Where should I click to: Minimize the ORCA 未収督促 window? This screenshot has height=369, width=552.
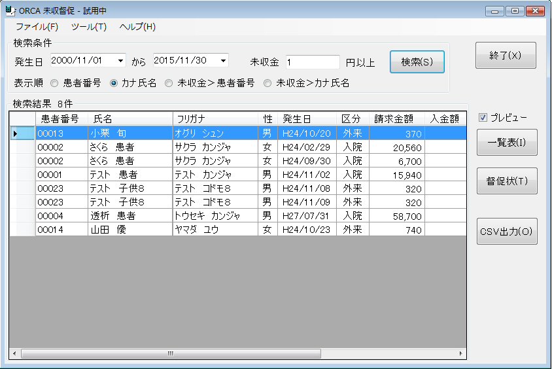click(x=494, y=11)
